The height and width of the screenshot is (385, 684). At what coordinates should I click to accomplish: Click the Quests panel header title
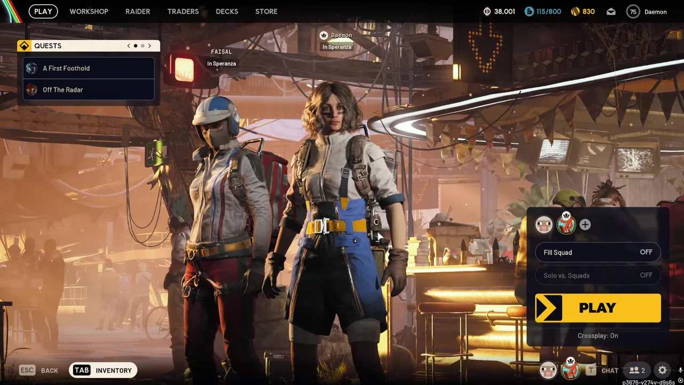pyautogui.click(x=48, y=46)
